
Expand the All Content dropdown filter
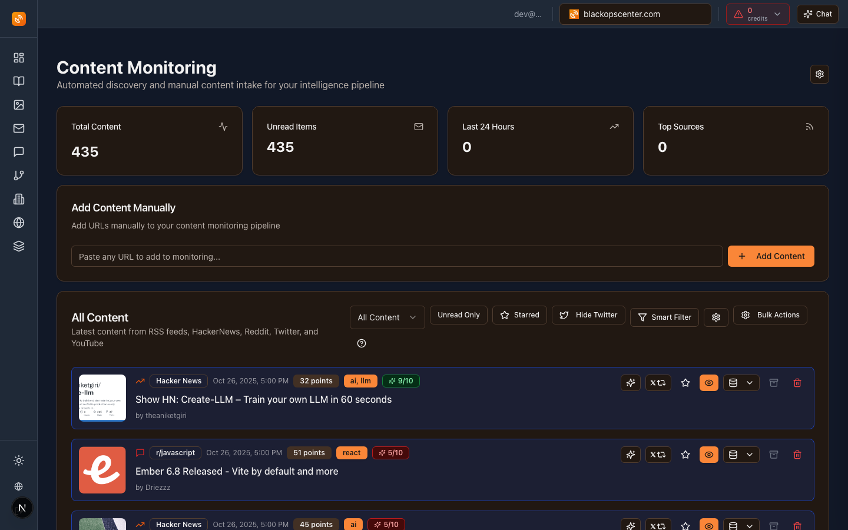[387, 317]
